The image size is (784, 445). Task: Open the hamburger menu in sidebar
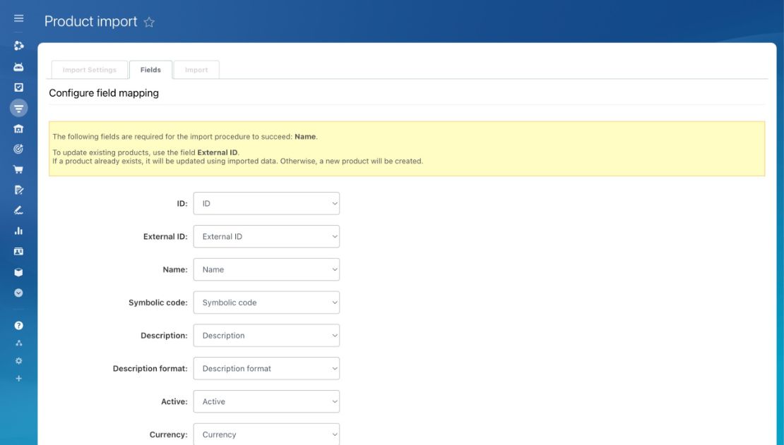18,18
